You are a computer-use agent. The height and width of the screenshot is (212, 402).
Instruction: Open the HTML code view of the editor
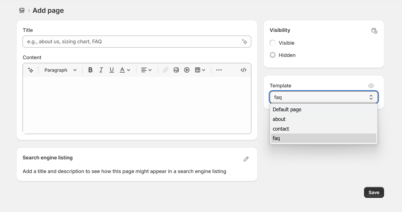tap(243, 70)
